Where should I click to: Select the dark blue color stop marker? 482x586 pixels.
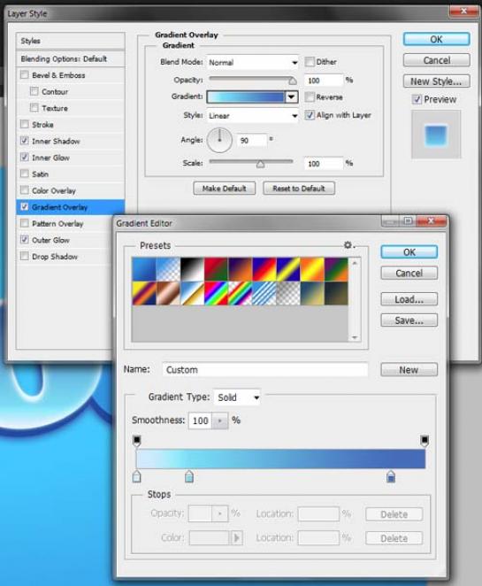coord(391,476)
